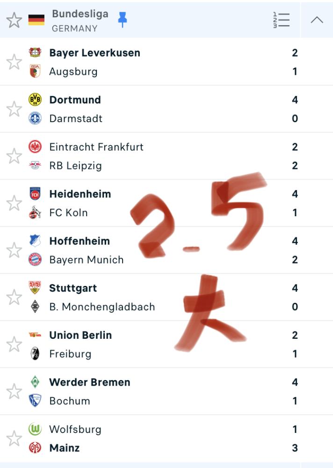Favorite the Bundesliga league with its star
Image resolution: width=333 pixels, height=468 pixels.
[x=14, y=20]
